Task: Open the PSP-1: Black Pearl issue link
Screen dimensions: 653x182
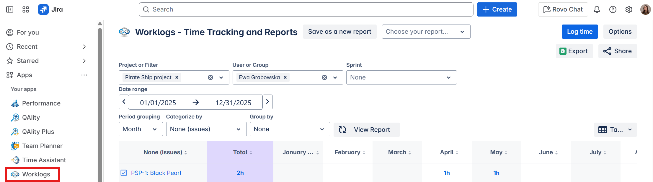Action: point(156,173)
